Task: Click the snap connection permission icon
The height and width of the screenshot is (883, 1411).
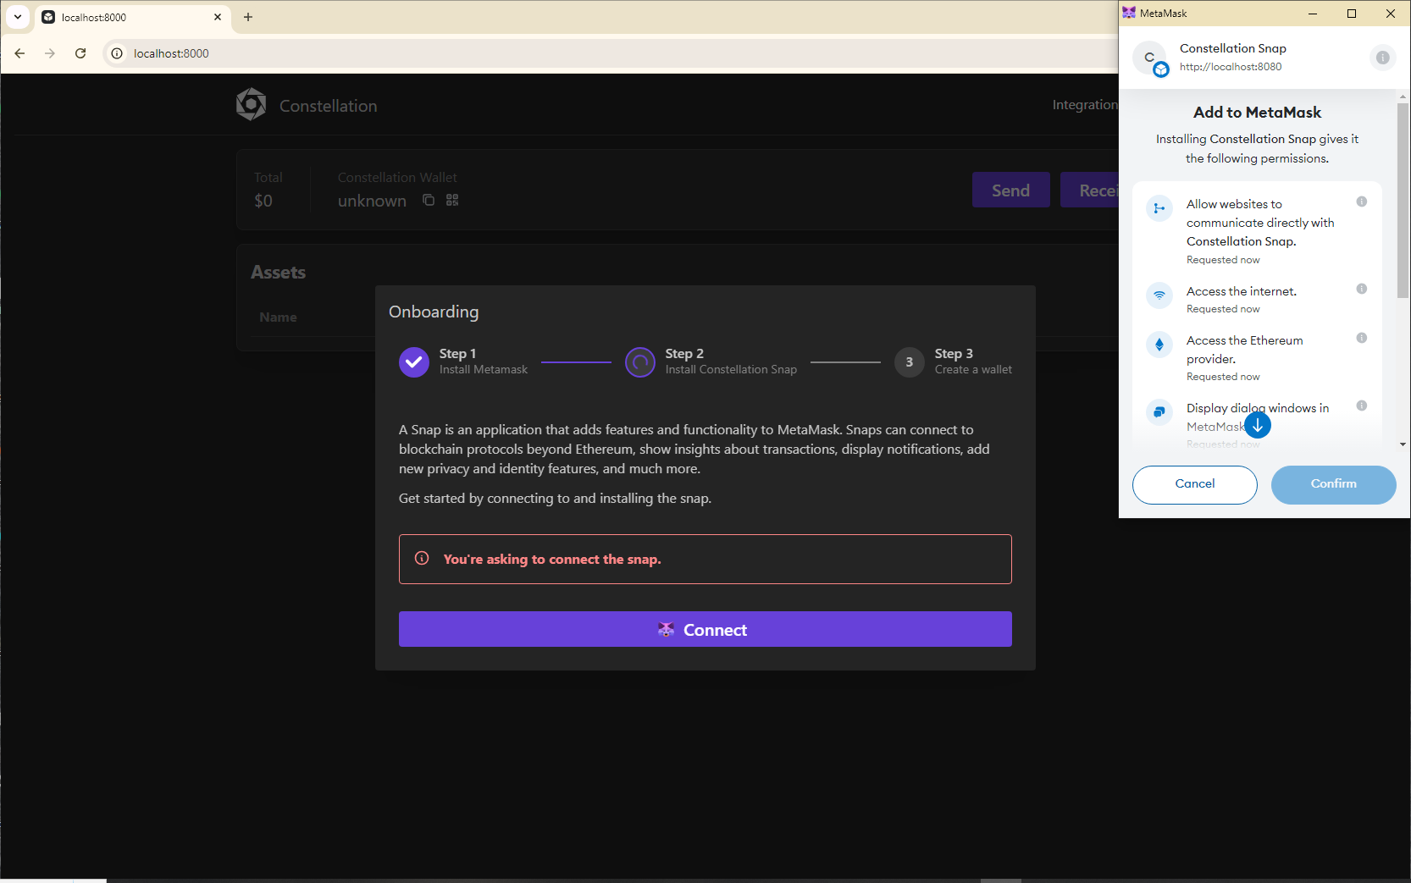Action: pos(1159,208)
